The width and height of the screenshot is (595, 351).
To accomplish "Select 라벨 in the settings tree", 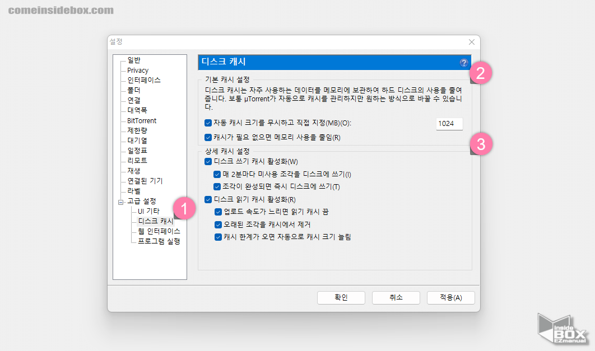I will [x=134, y=191].
